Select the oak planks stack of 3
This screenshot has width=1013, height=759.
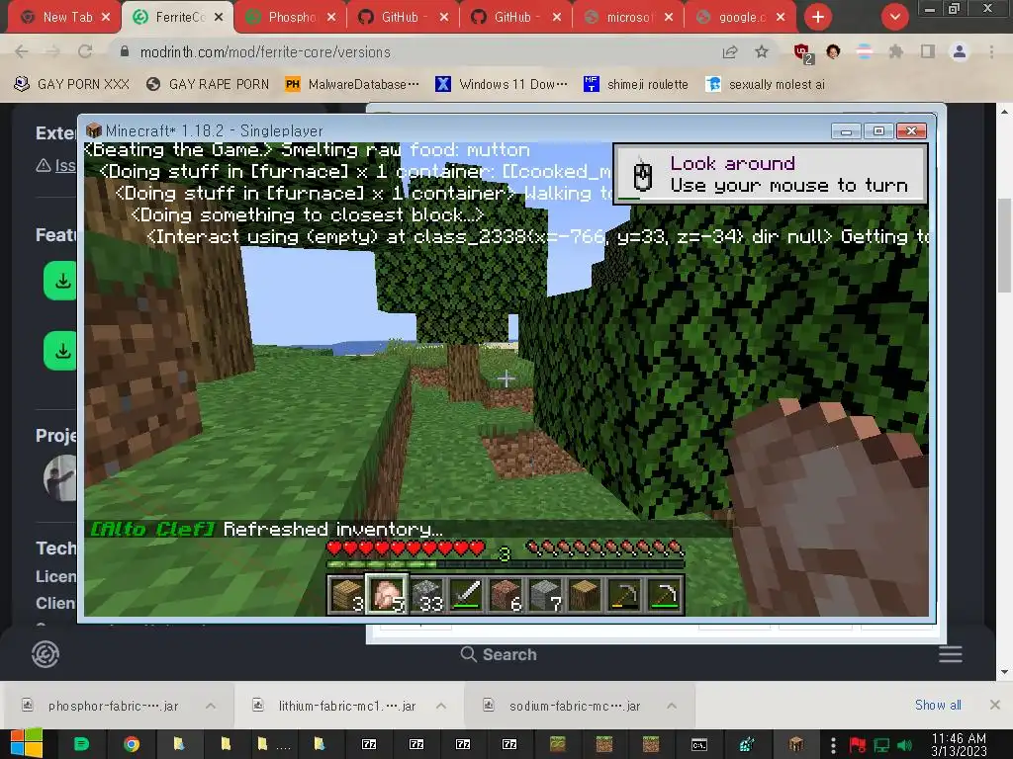[x=348, y=594]
